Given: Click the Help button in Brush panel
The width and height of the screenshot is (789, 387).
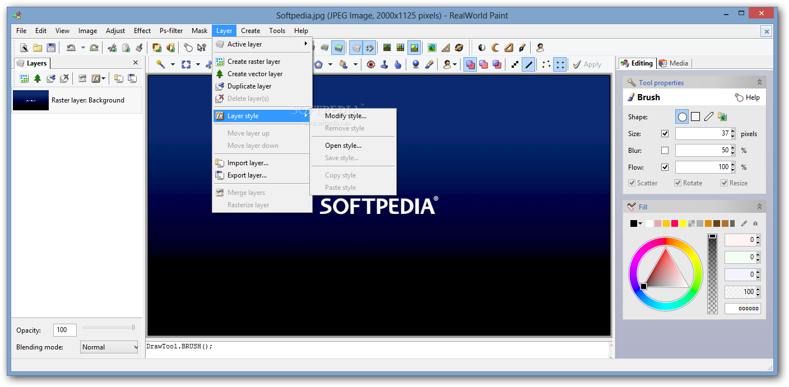Looking at the screenshot, I should (748, 97).
